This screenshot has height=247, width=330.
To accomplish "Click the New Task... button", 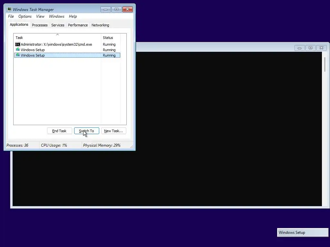I will [114, 131].
